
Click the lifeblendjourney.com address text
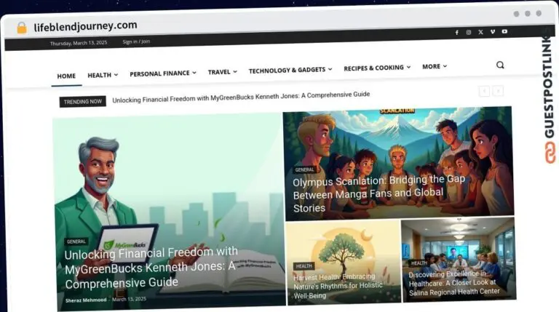click(86, 26)
